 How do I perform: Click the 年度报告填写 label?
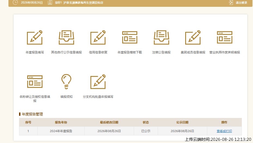(35, 52)
